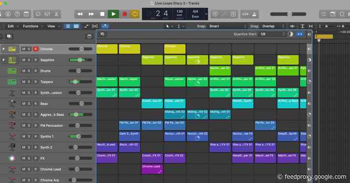350x183 pixels.
Task: Adjust the Chrome track volume slider
Action: point(80,49)
